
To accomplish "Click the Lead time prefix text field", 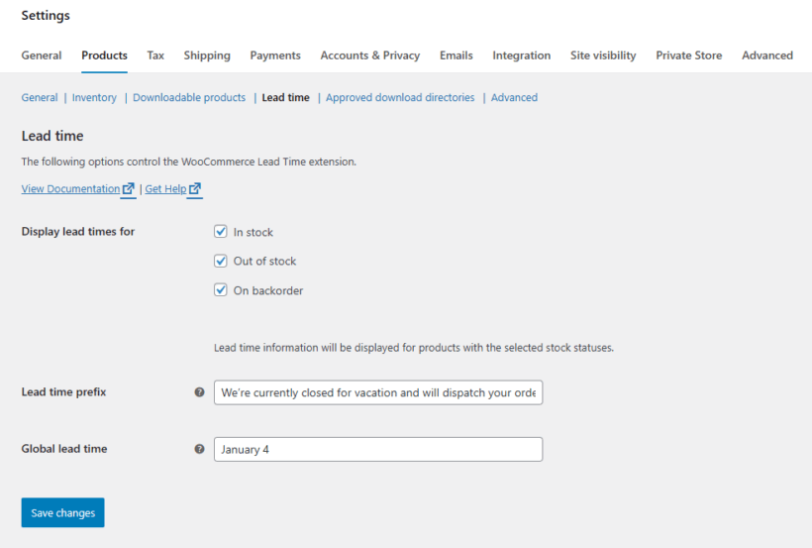I will 378,392.
